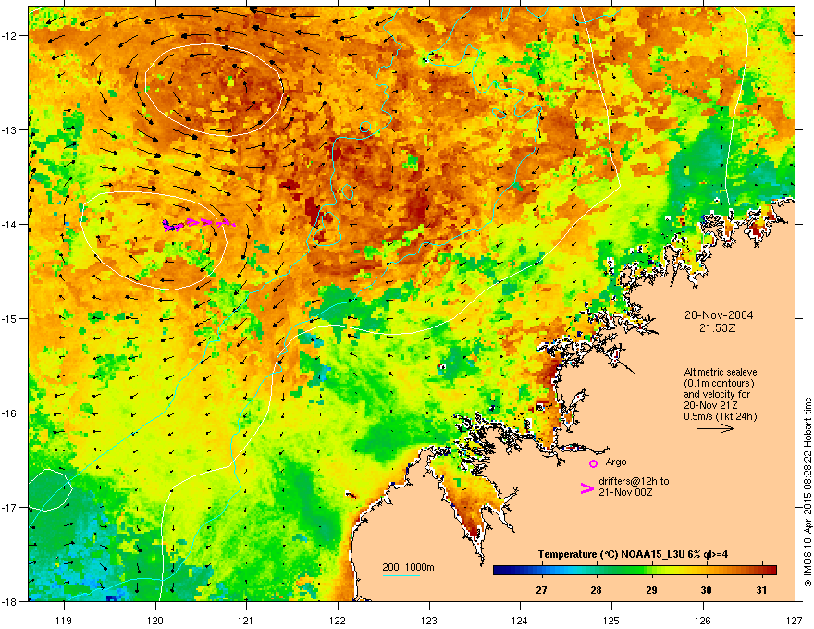Image resolution: width=814 pixels, height=629 pixels.
Task: Click the latitude axis label '-17'
Action: 9,507
